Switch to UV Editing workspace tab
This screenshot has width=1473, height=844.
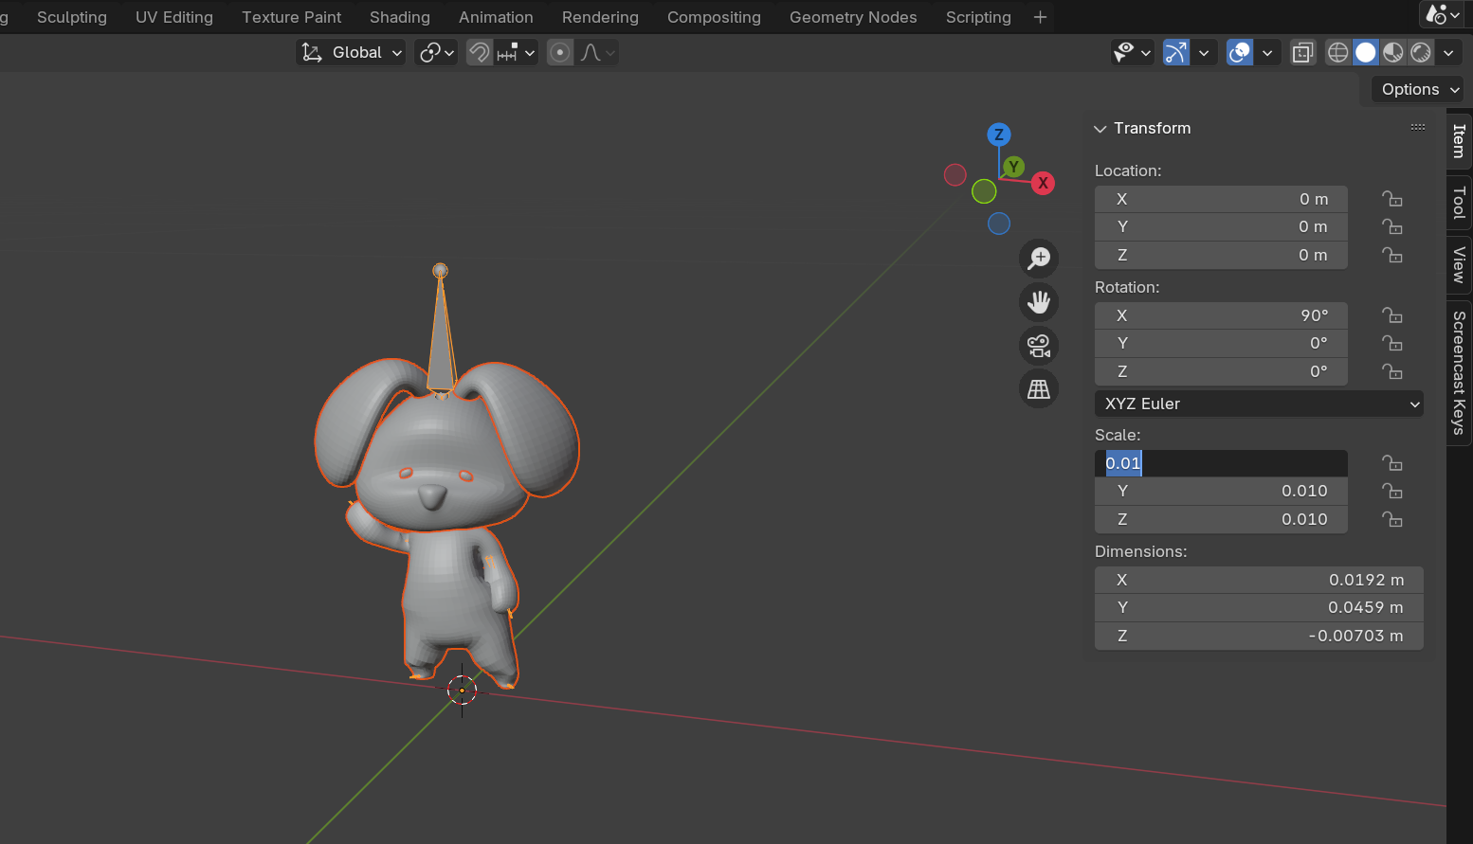point(174,17)
